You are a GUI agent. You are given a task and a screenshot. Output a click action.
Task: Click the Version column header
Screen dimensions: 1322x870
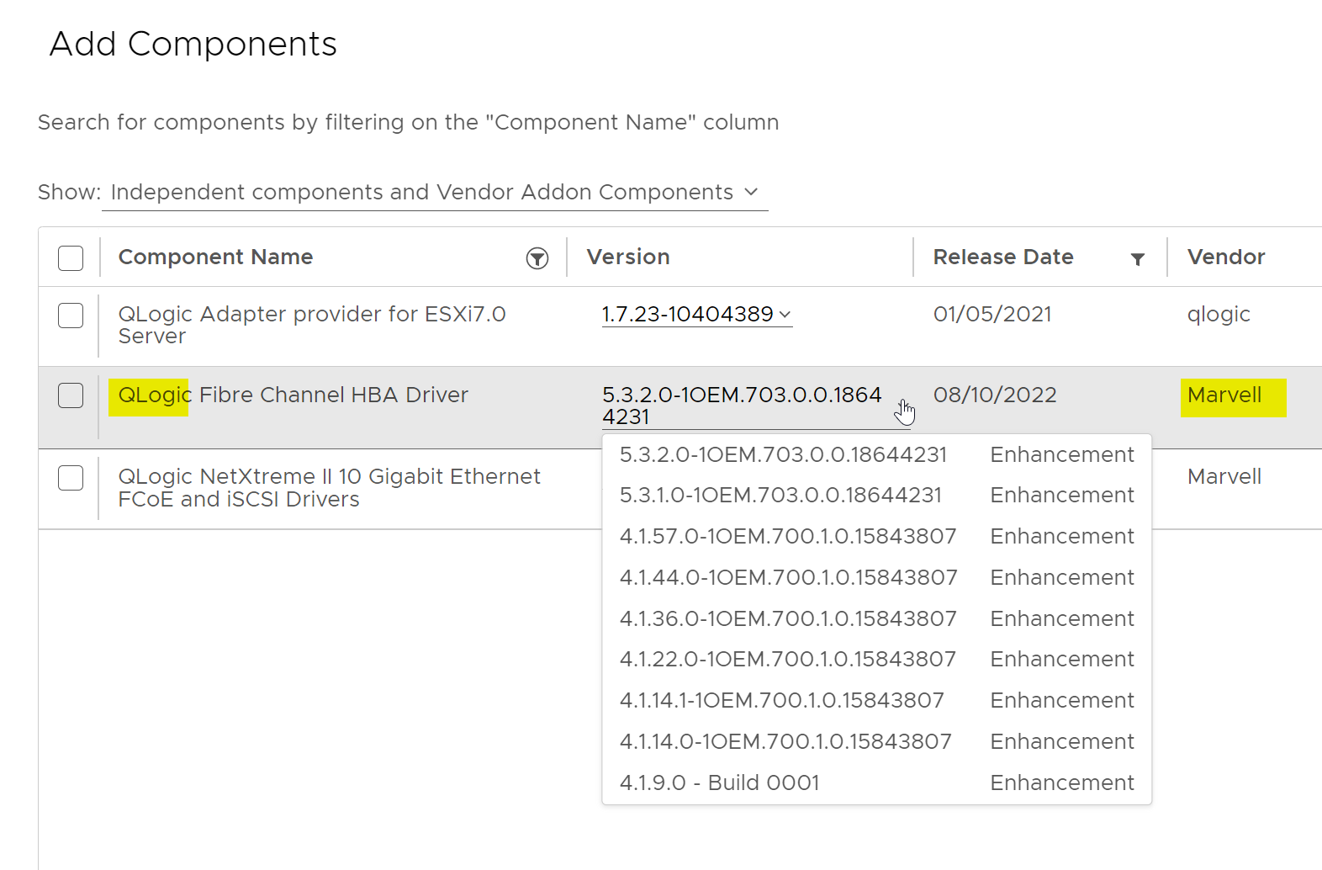coord(628,257)
